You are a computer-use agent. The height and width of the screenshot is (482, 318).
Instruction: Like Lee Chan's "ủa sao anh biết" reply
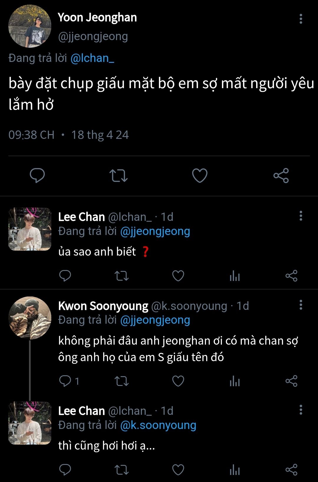[x=178, y=276]
